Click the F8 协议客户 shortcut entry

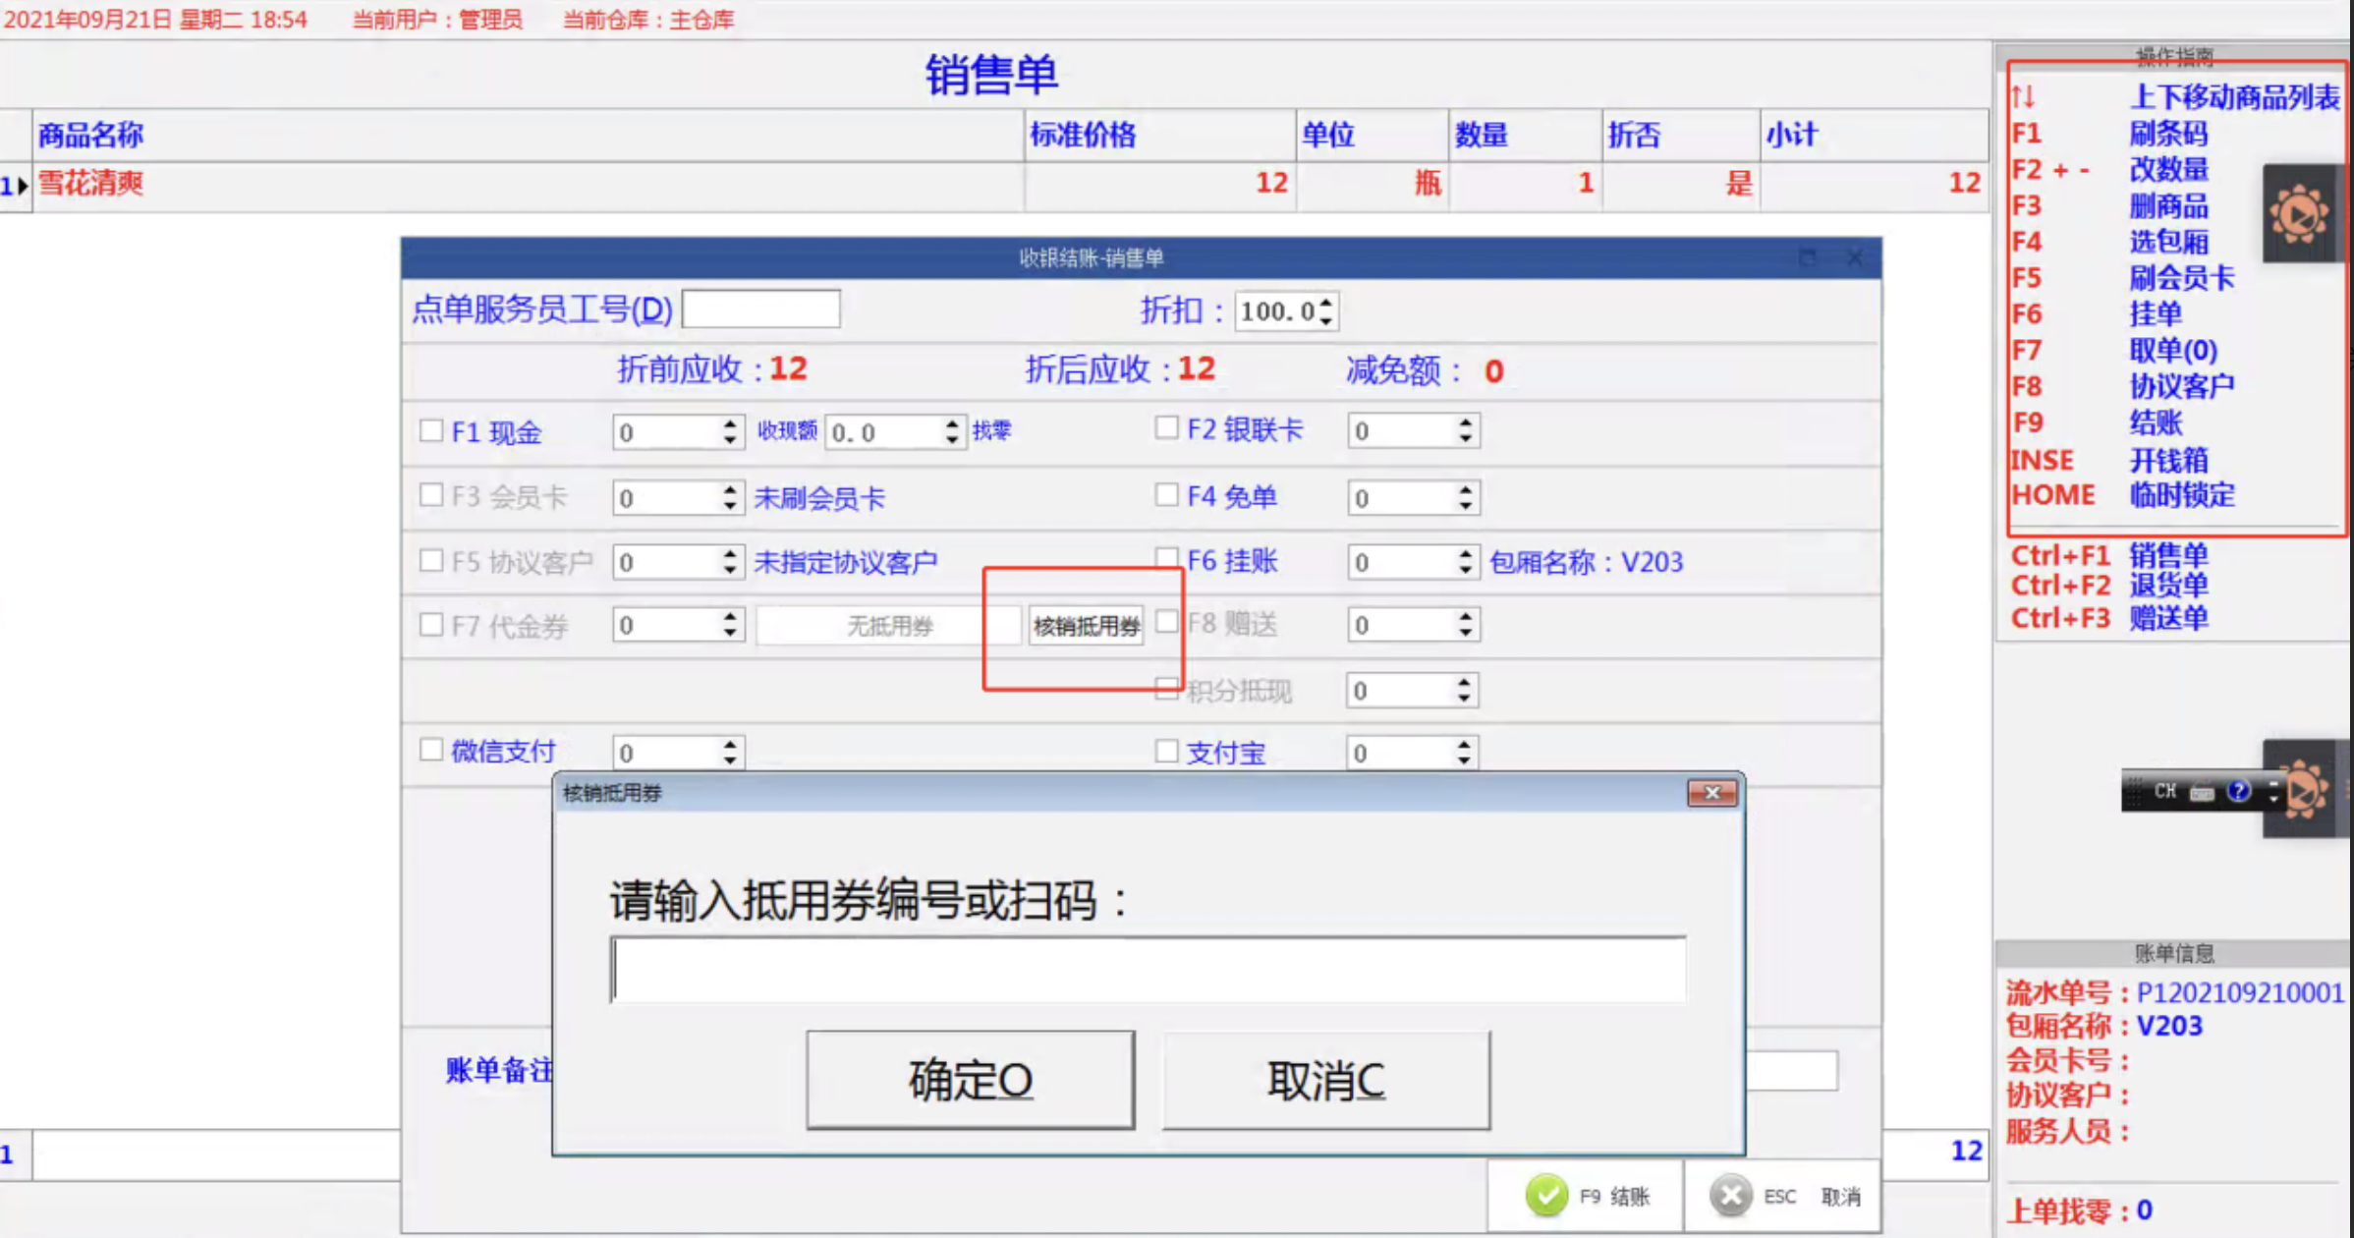click(2122, 387)
